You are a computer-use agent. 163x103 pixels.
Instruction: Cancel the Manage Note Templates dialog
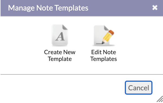pyautogui.click(x=139, y=88)
